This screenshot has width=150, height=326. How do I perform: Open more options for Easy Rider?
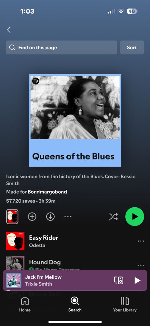[x=141, y=241]
